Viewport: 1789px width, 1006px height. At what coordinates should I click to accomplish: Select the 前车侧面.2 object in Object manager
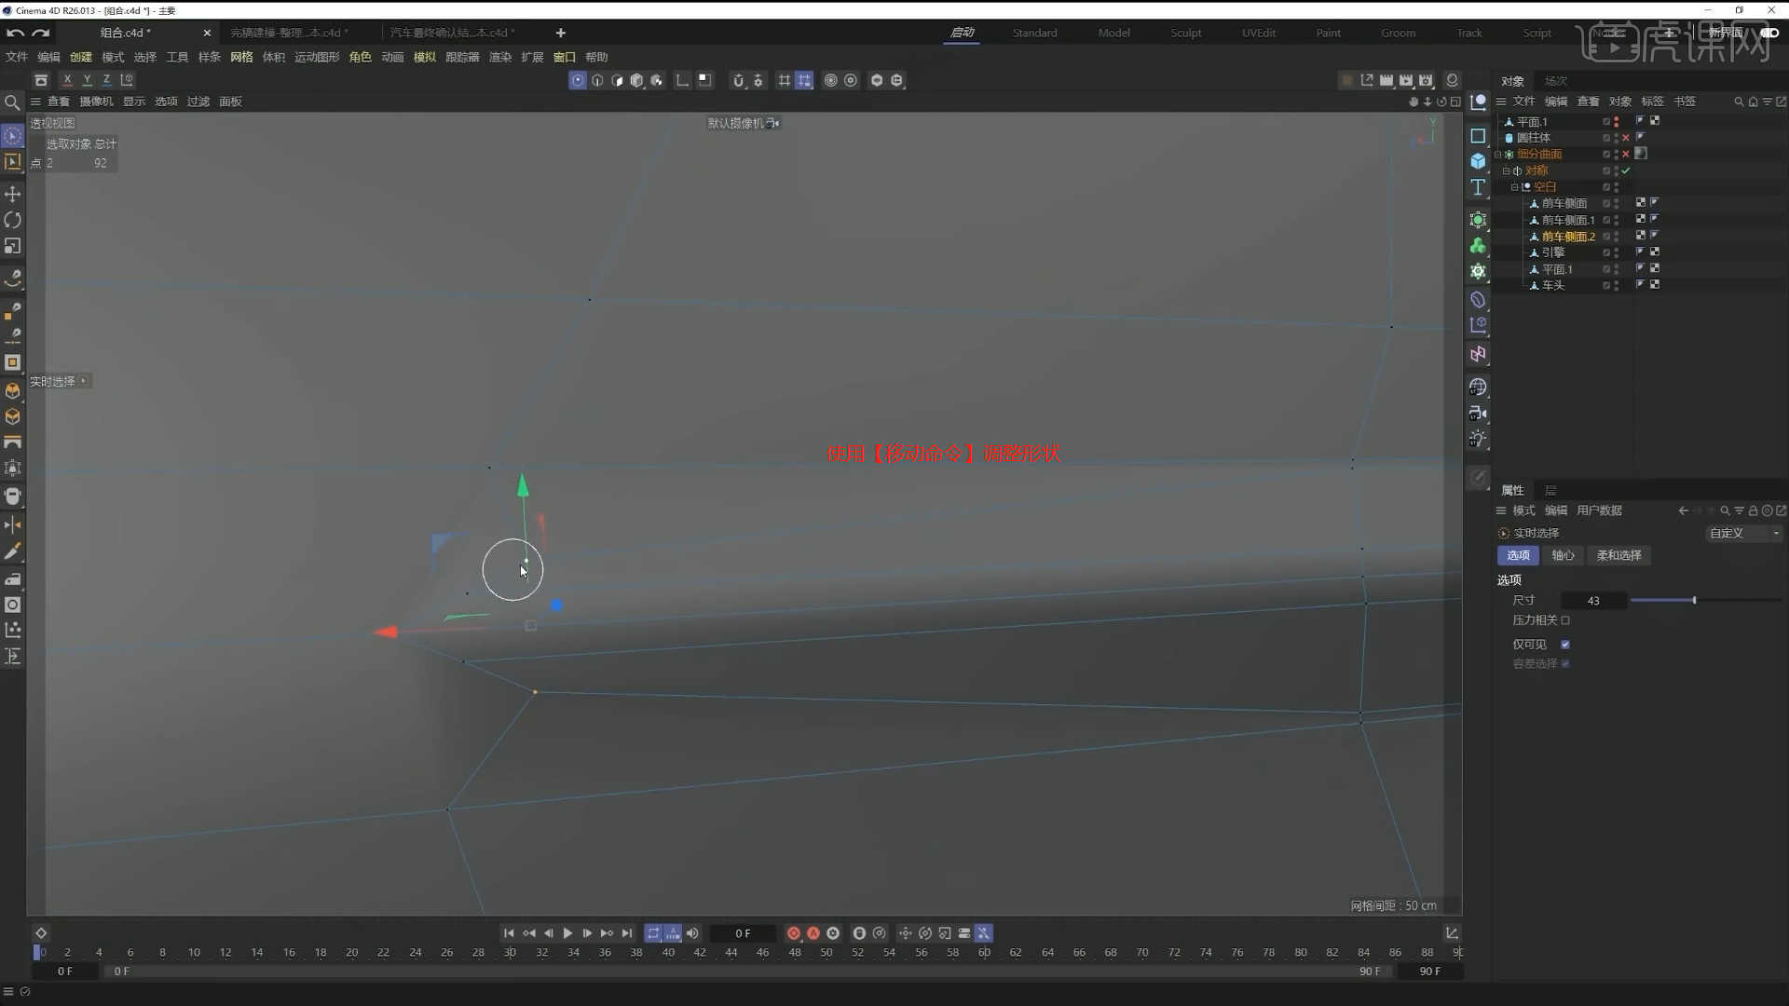[1566, 236]
